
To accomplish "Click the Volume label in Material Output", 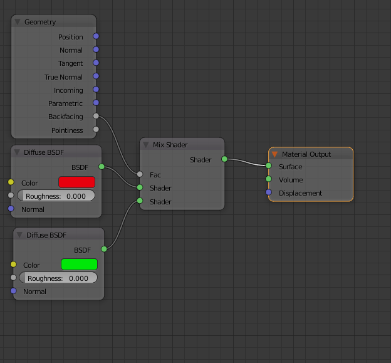I will [x=291, y=180].
